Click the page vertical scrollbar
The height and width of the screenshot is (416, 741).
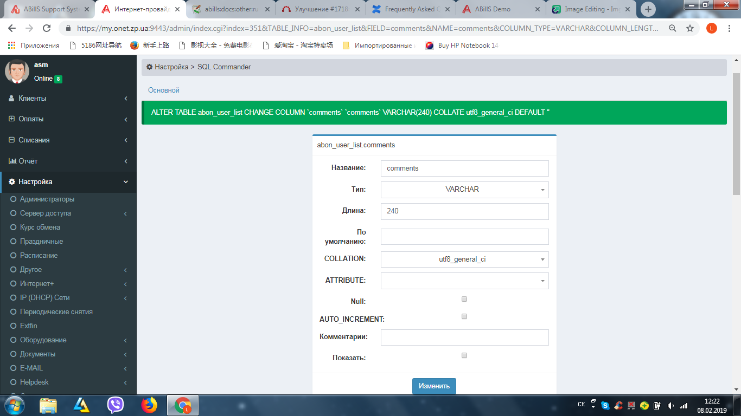(x=736, y=135)
